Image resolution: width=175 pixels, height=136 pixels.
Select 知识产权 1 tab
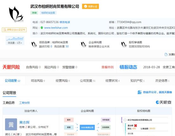pos(137,81)
